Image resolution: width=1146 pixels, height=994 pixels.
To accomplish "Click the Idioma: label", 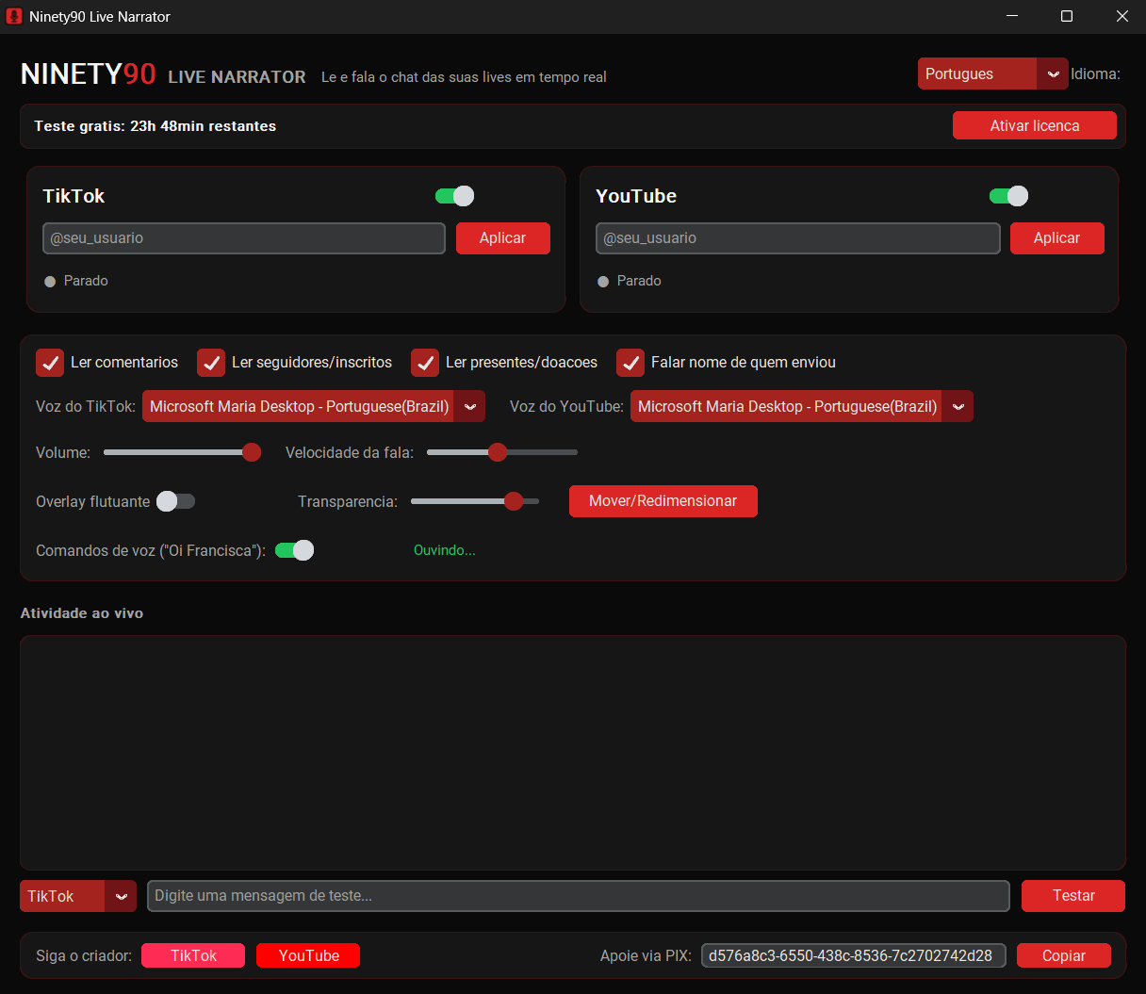I will click(1096, 74).
